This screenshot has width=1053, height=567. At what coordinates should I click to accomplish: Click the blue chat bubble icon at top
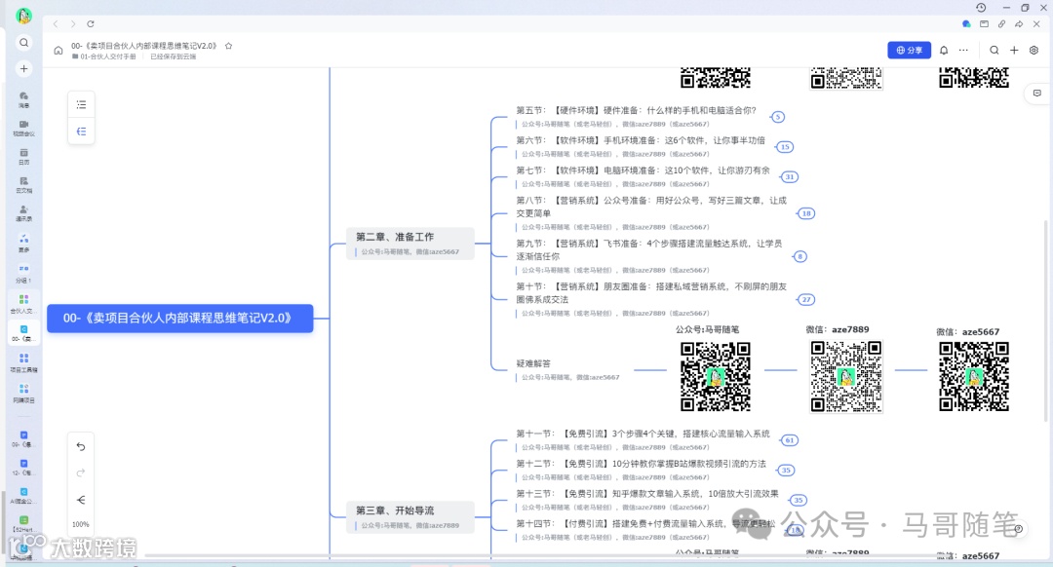tap(966, 23)
